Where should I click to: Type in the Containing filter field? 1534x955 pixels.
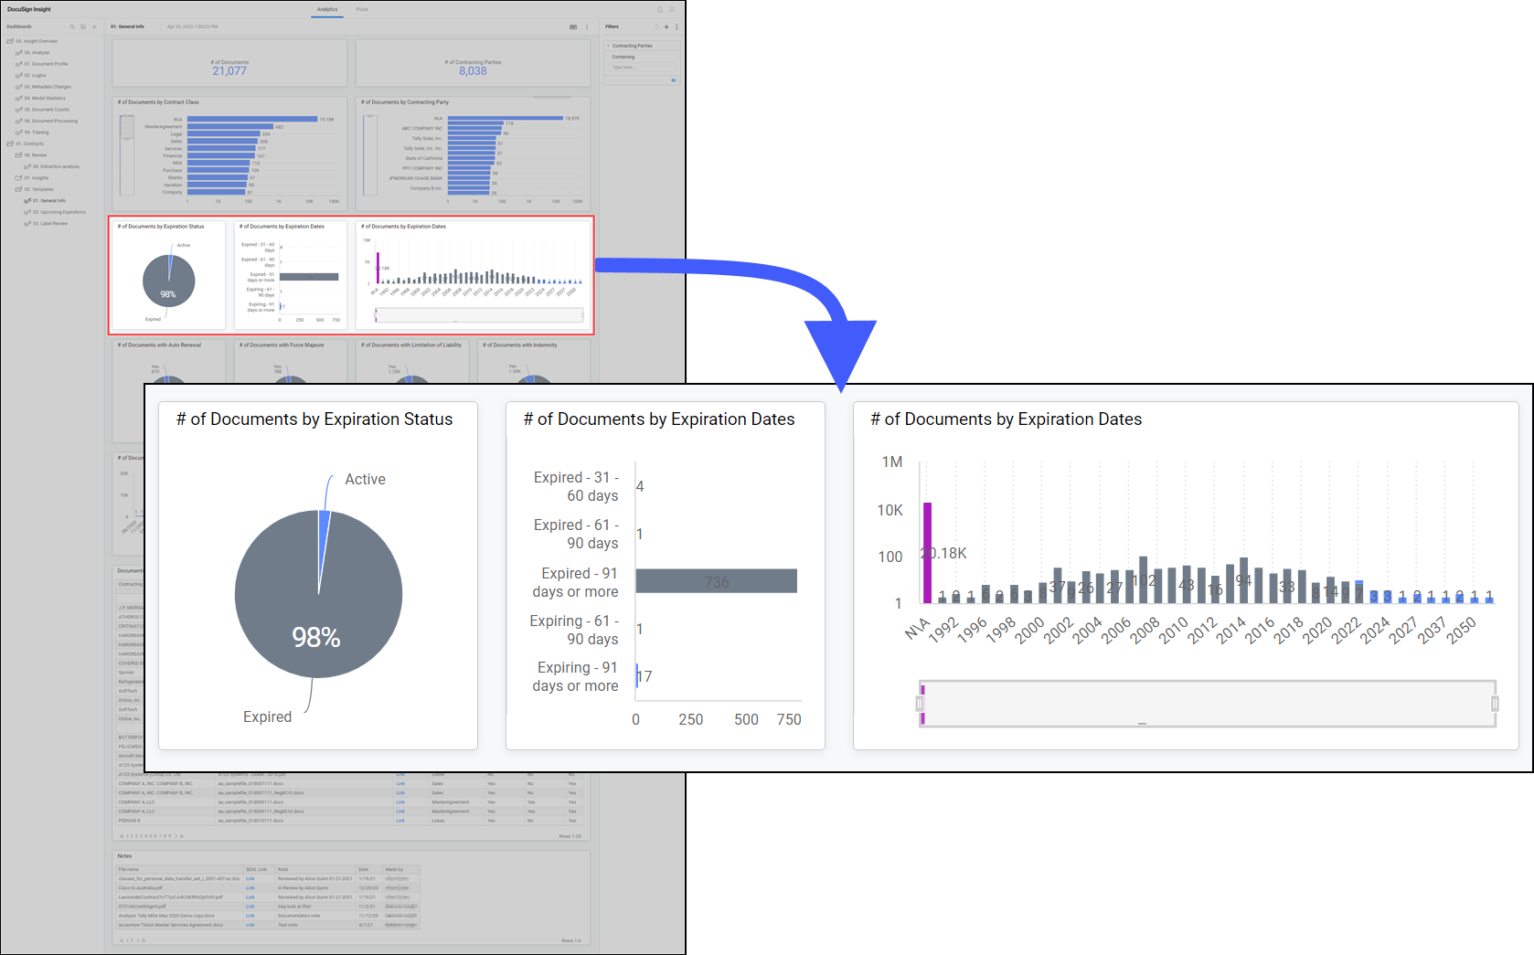tap(644, 68)
